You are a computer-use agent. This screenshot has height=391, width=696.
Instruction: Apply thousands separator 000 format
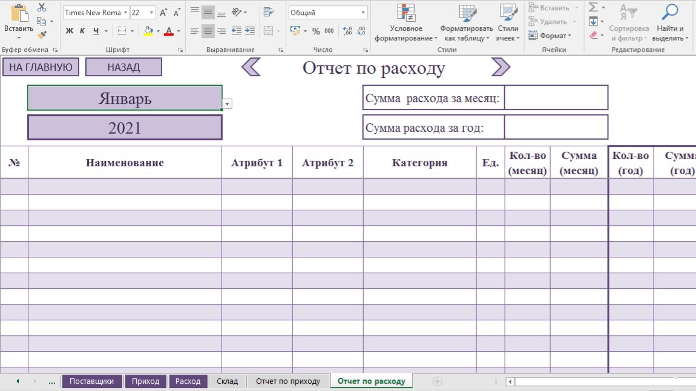point(329,31)
